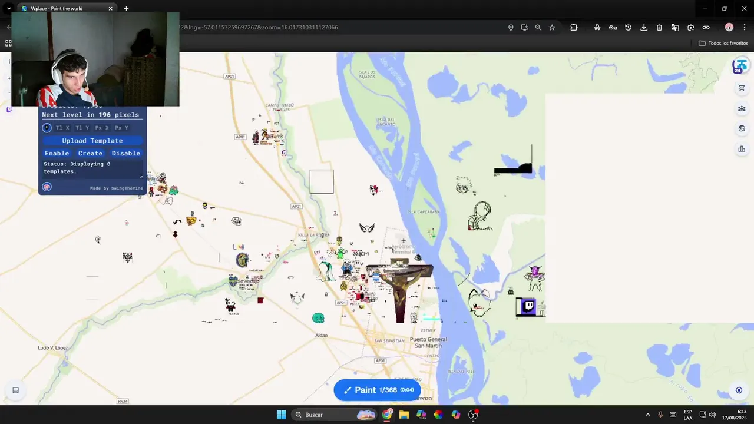Click the translate extension icon
This screenshot has height=424, width=754.
[x=675, y=27]
